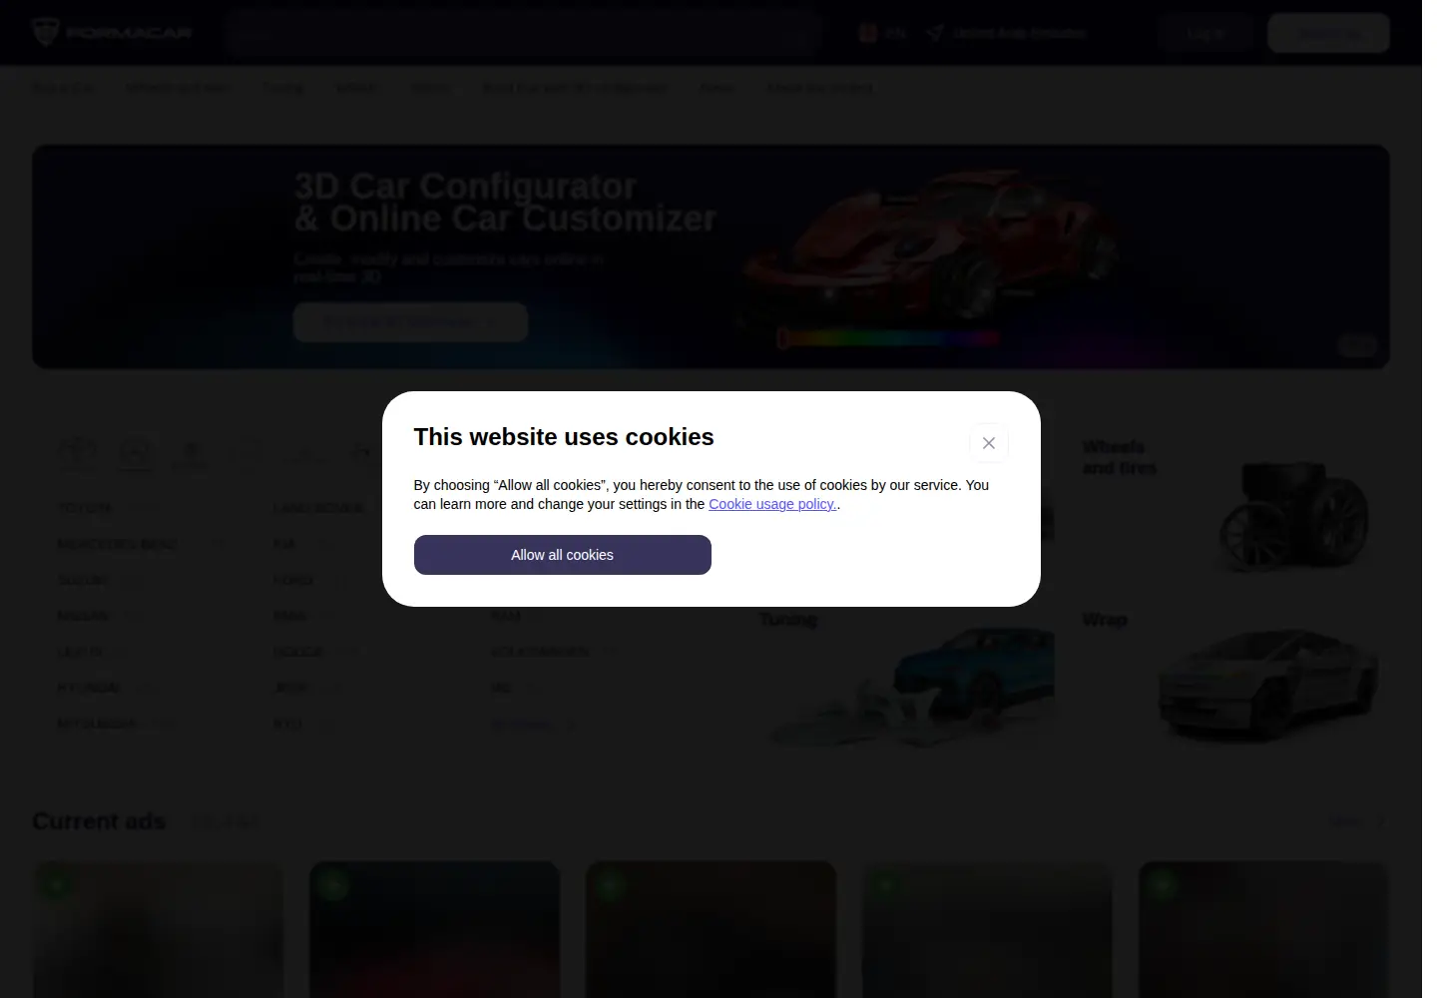Close the cookie notice with the X
Viewport: 1437px width, 998px height.
click(x=989, y=443)
